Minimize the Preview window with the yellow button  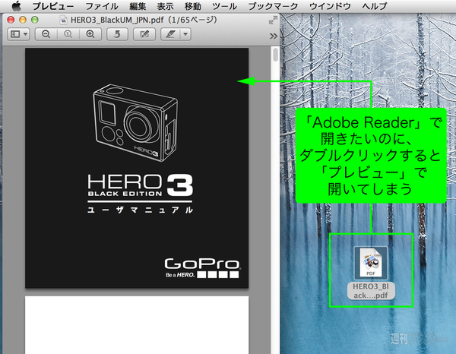(23, 20)
